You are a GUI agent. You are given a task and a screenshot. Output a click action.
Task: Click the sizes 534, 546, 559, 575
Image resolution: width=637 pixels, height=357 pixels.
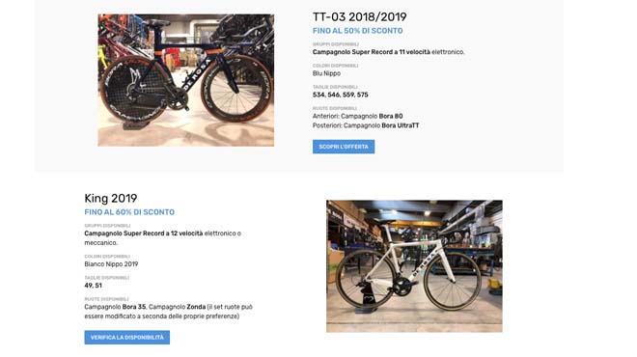point(341,95)
